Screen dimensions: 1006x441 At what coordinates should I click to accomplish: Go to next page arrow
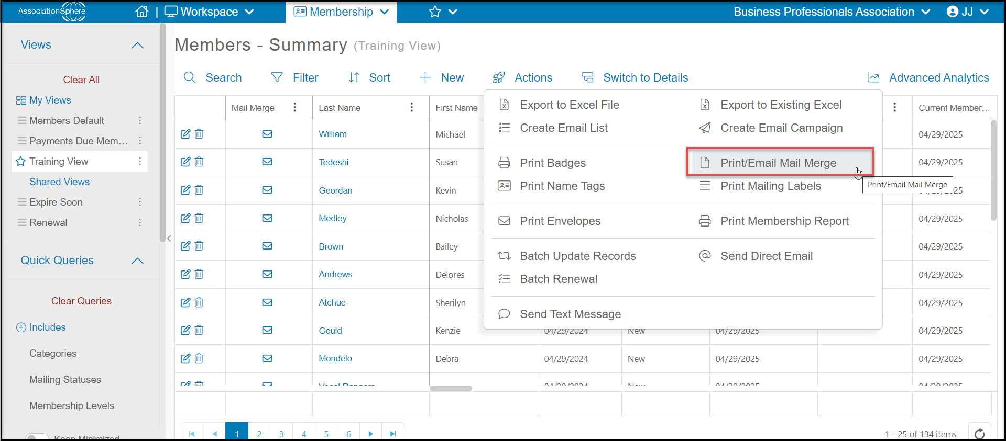(371, 434)
